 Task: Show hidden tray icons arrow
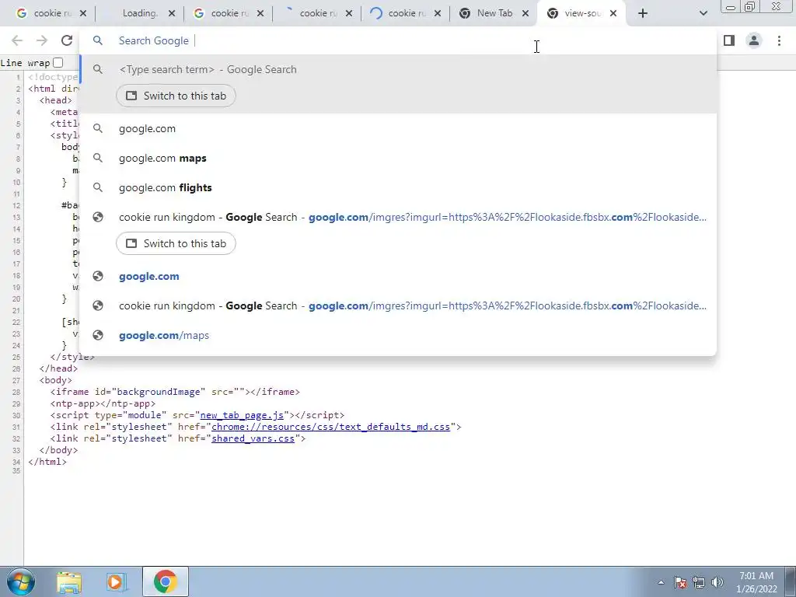[661, 582]
